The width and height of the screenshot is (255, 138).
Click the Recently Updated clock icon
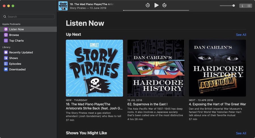[x=6, y=52]
